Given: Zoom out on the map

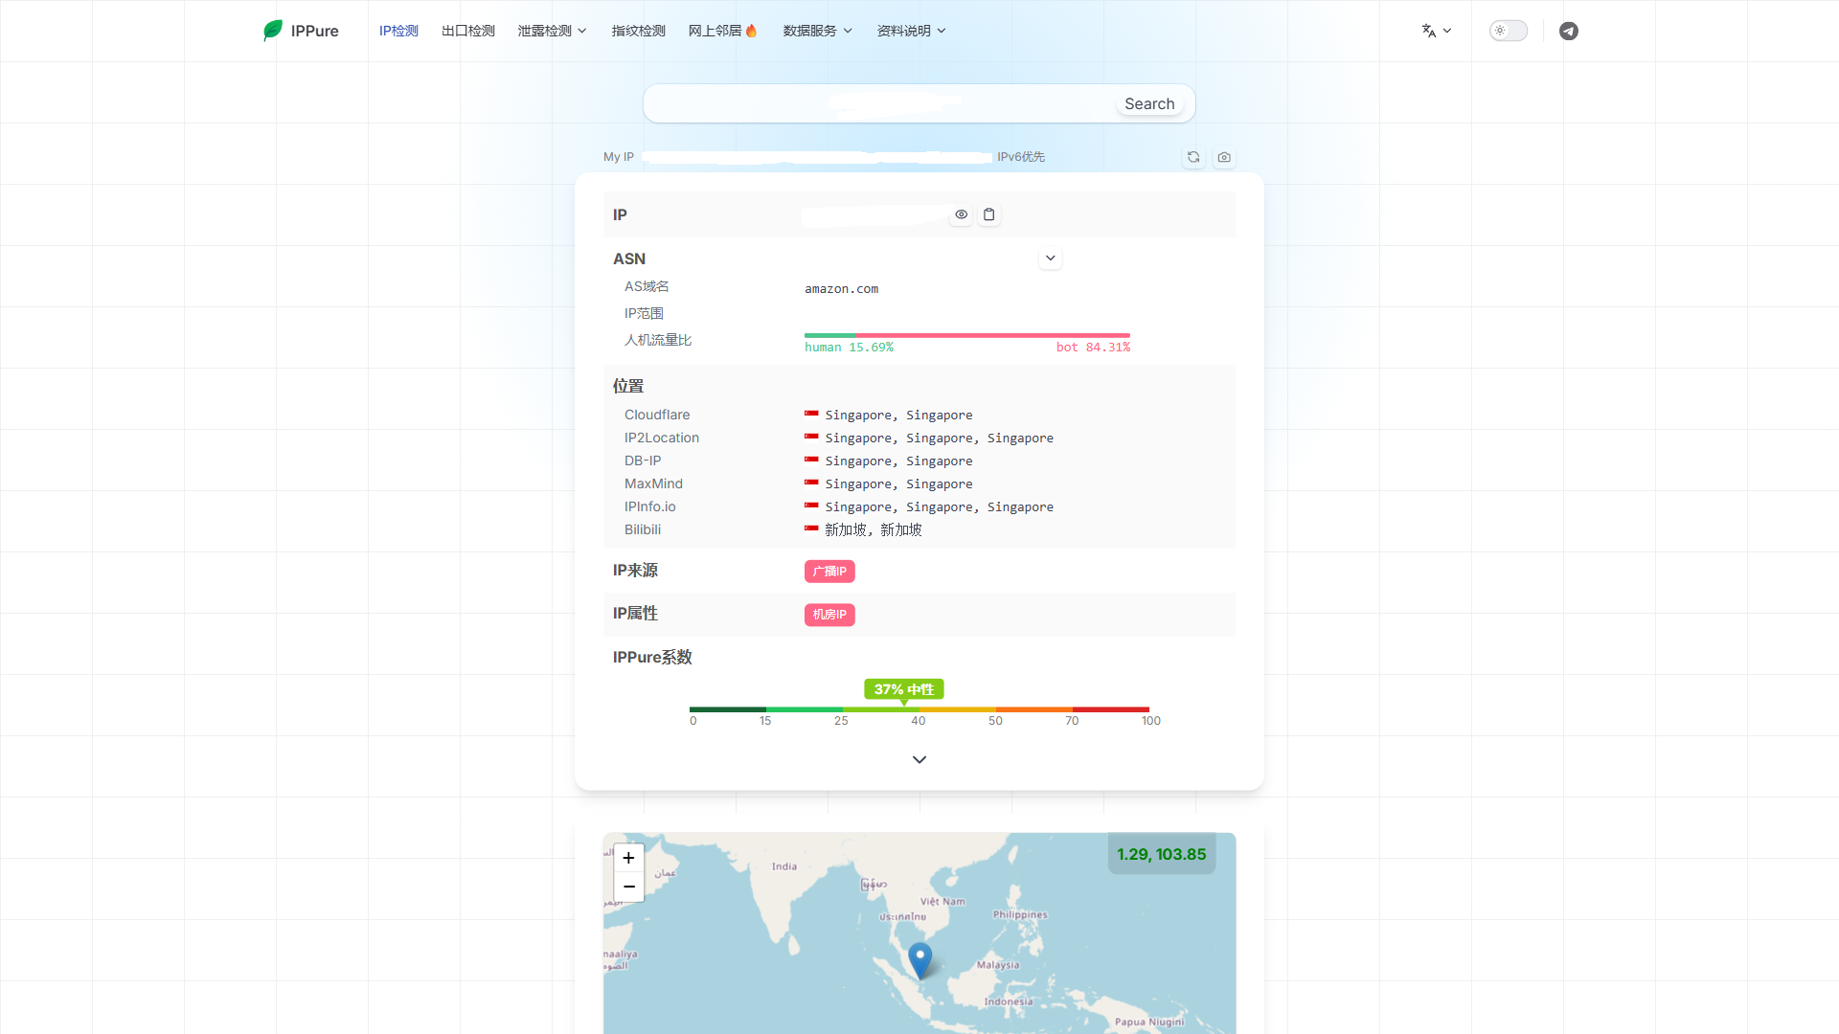Looking at the screenshot, I should (628, 887).
